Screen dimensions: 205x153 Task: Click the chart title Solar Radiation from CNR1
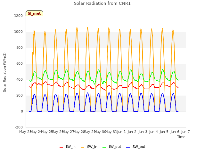coord(102,4)
